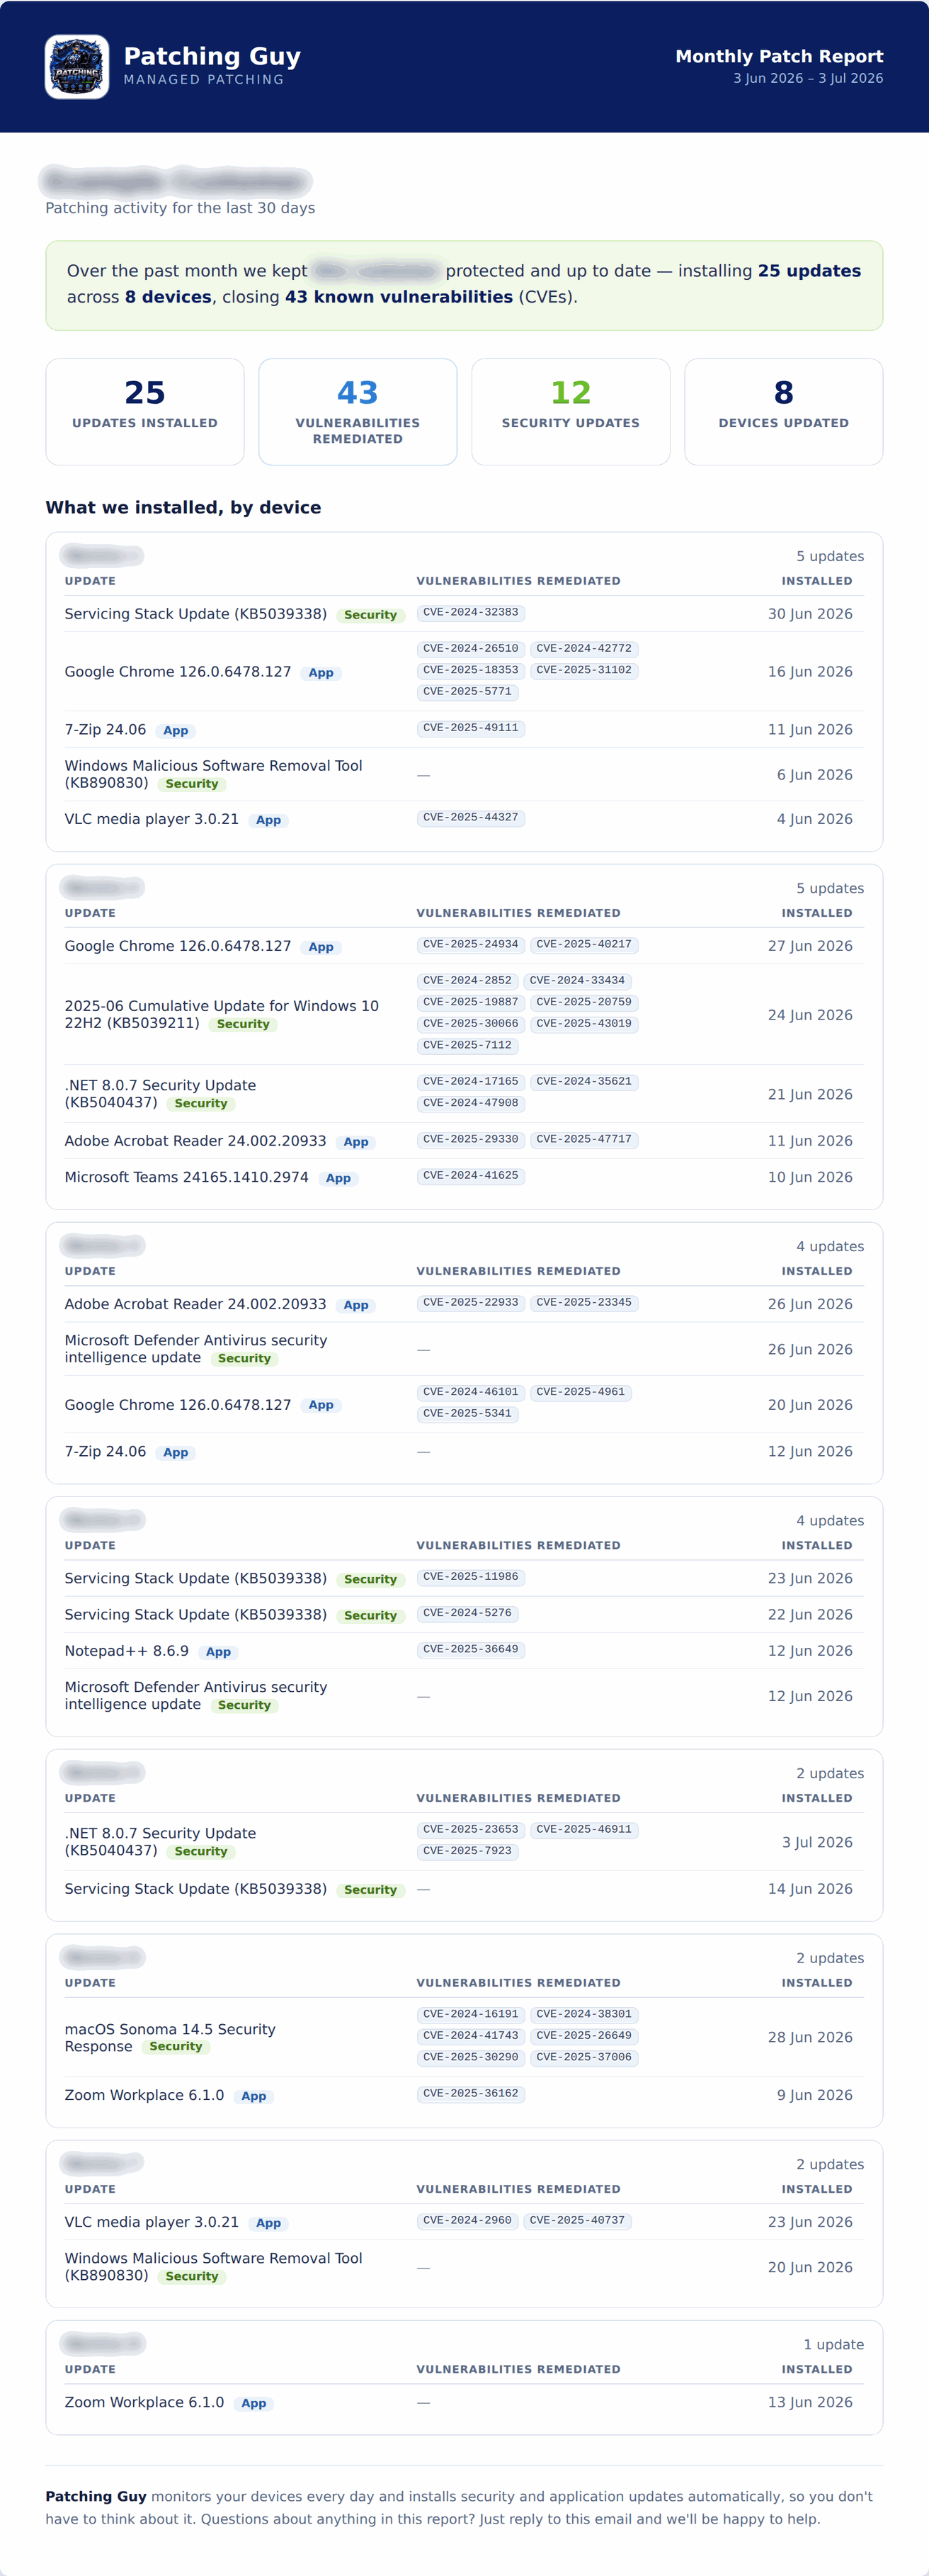929x2576 pixels.
Task: Click the App badge next to Microsoft Teams
Action: pyautogui.click(x=338, y=1178)
